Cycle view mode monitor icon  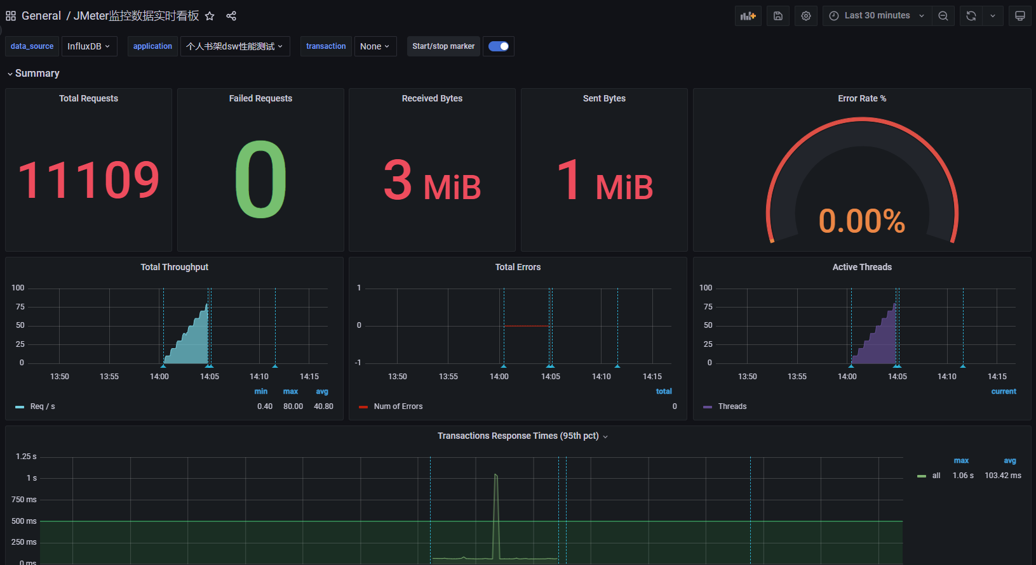(x=1020, y=16)
